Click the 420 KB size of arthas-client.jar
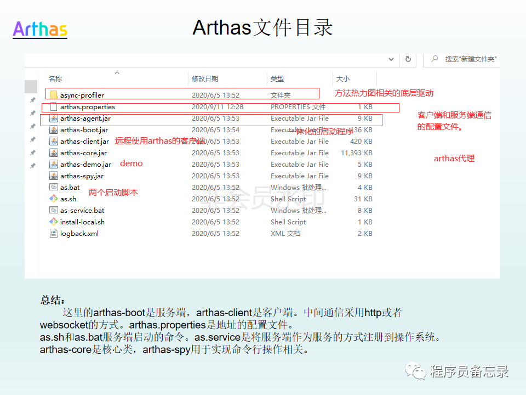Screen dimensions: 526x395 click(x=361, y=142)
